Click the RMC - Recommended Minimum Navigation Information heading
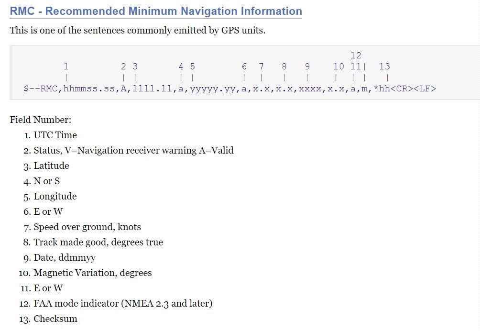The image size is (480, 331). pyautogui.click(x=156, y=11)
